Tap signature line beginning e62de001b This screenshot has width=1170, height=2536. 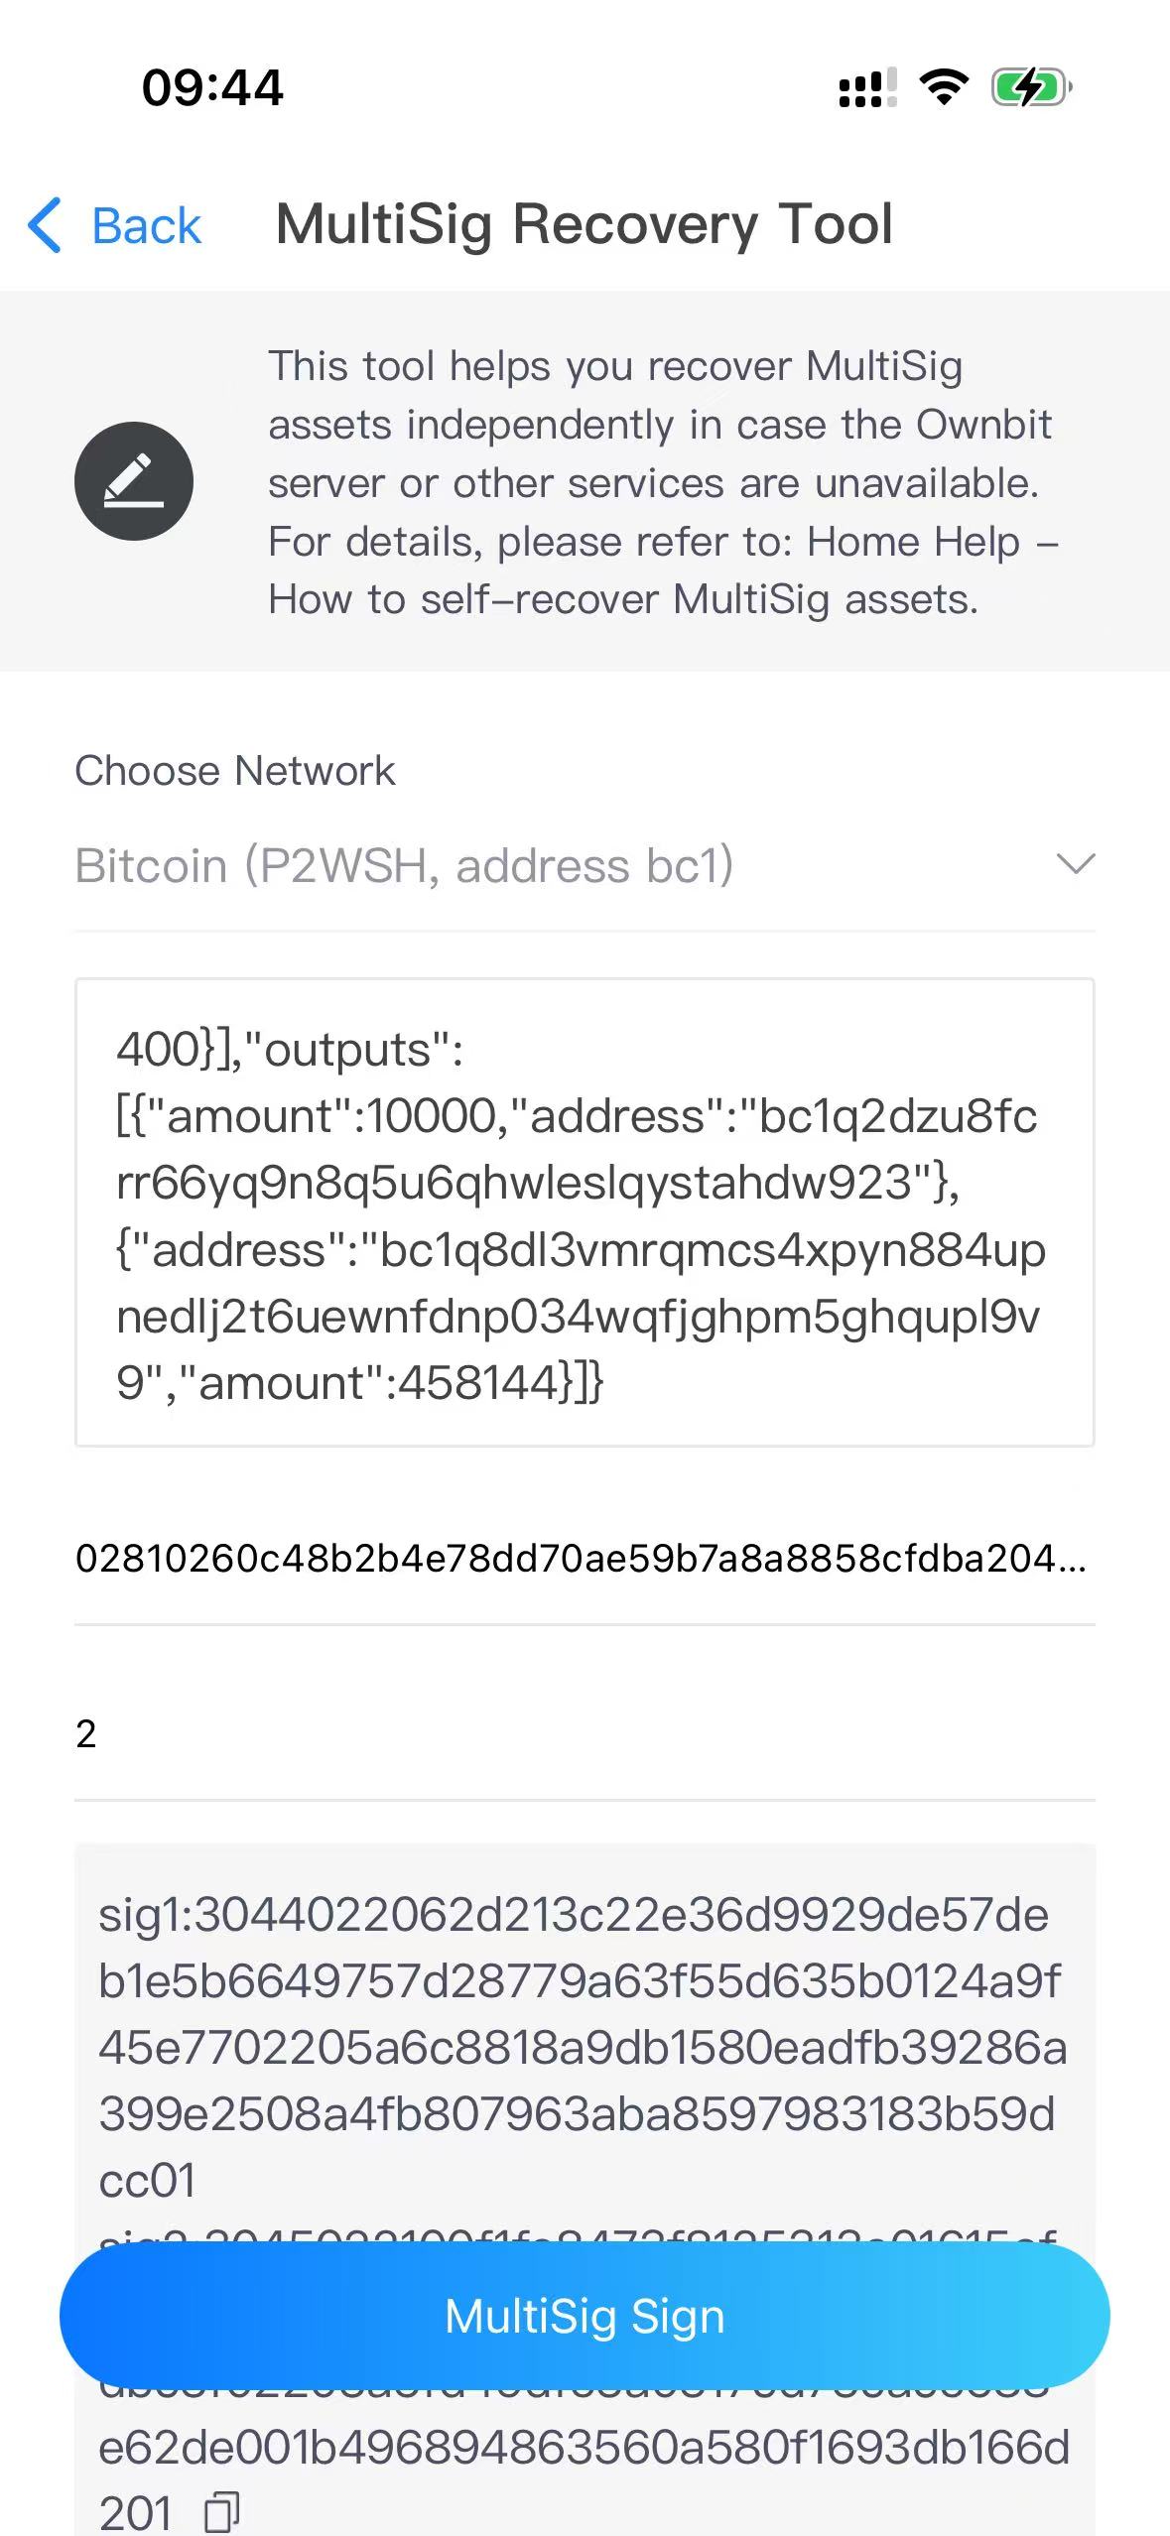(584, 2447)
